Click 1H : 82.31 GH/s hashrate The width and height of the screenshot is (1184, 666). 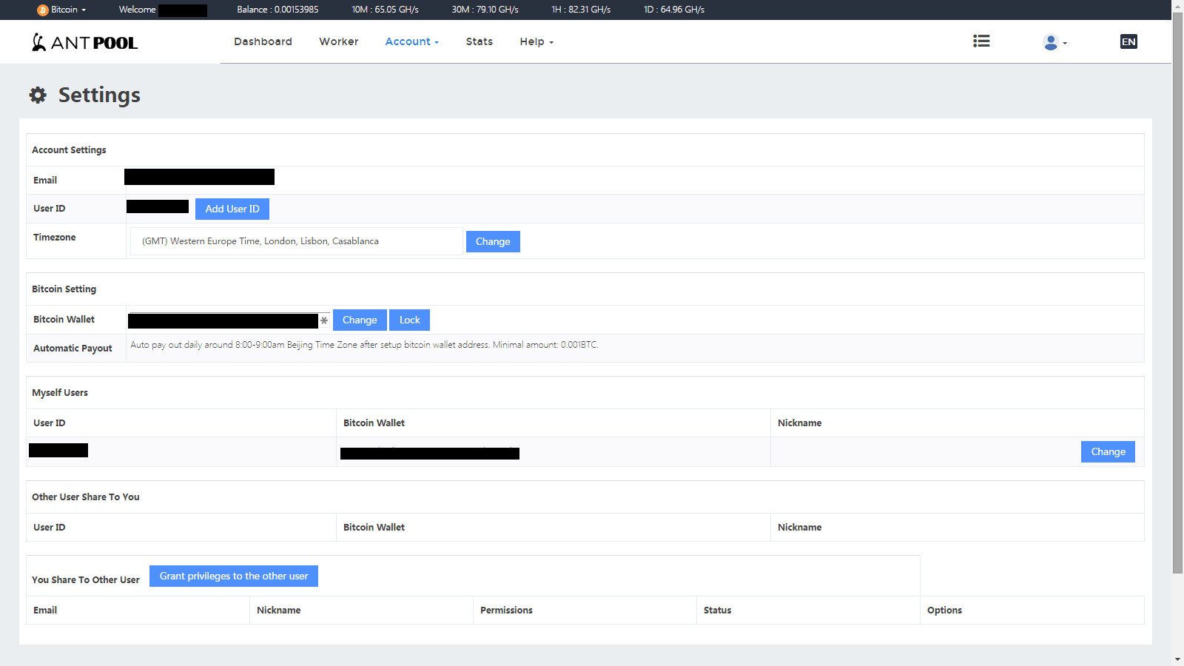581,10
